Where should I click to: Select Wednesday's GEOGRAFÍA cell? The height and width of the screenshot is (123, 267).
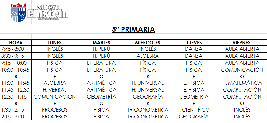coord(148,97)
